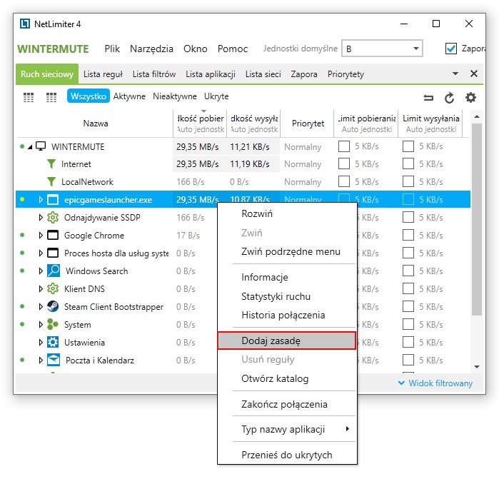Expand the Steam Client Bootstrapper row
Viewport: 499px width, 484px height.
(x=41, y=306)
